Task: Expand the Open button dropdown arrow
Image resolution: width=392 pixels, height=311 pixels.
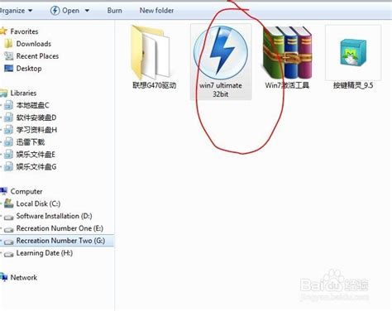Action: (87, 11)
